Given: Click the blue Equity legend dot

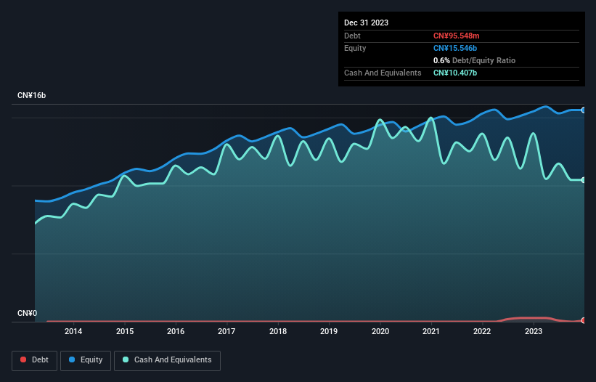Looking at the screenshot, I should tap(72, 359).
